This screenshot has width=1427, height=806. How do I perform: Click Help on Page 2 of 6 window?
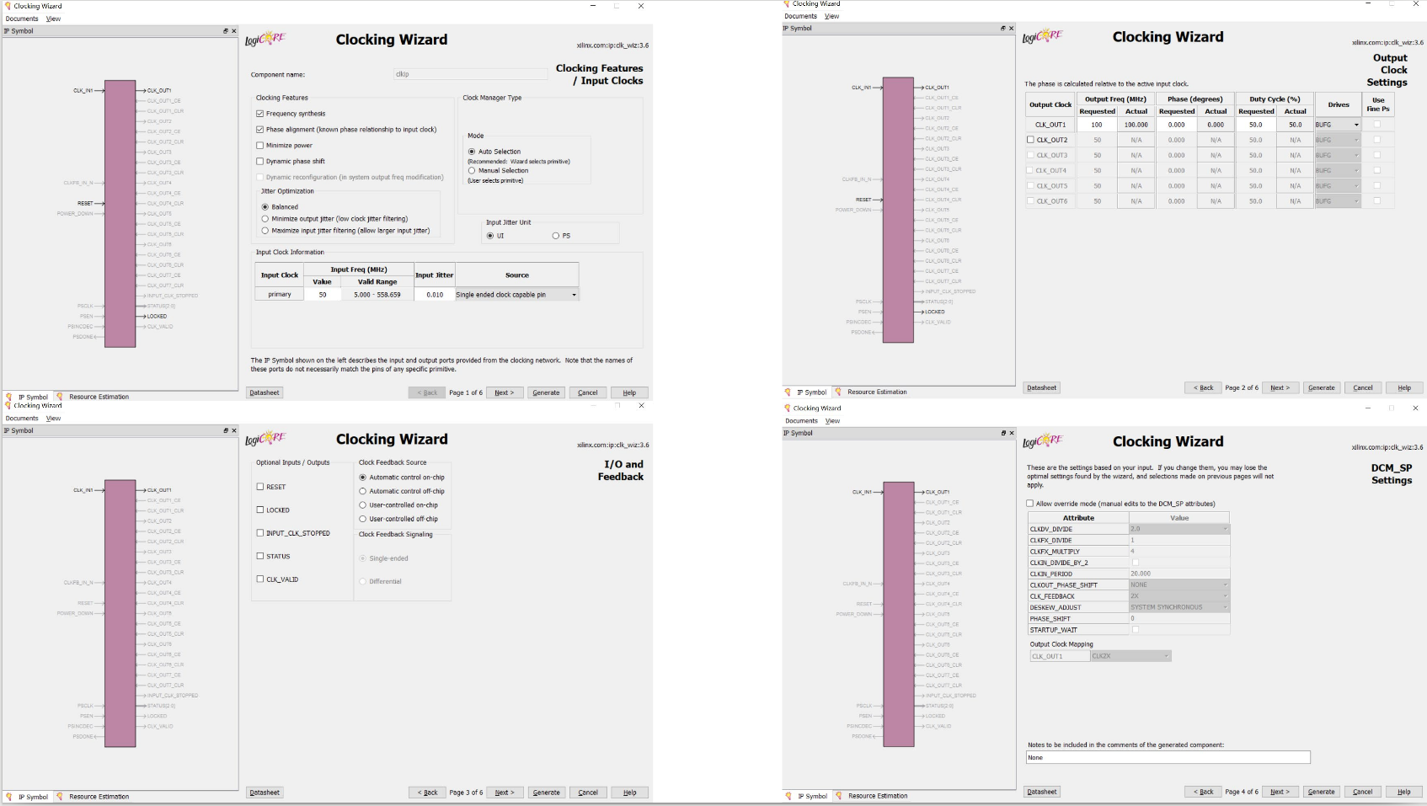tap(1404, 387)
